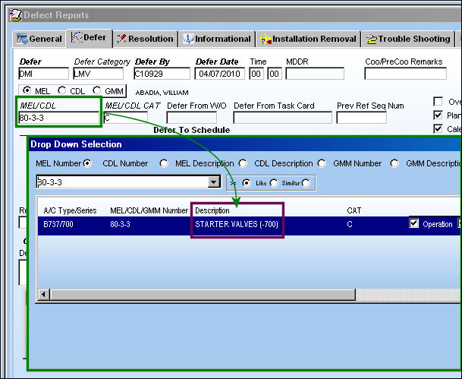Viewport: 462px width, 379px height.
Task: Select the GMM radio button
Action: 96,90
